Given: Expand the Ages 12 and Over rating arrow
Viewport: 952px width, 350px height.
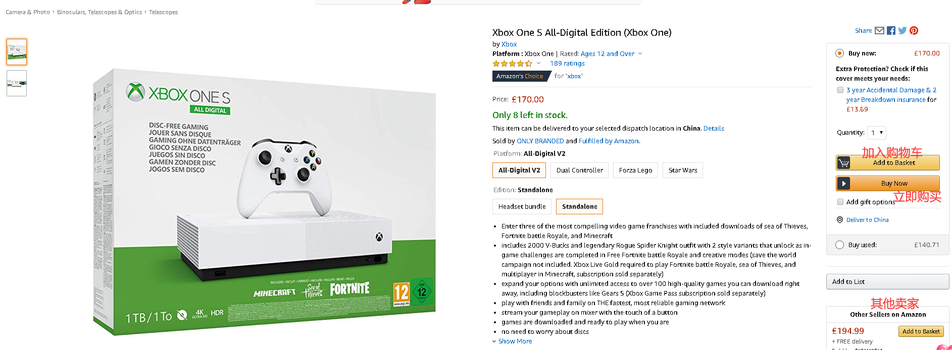Looking at the screenshot, I should point(640,53).
